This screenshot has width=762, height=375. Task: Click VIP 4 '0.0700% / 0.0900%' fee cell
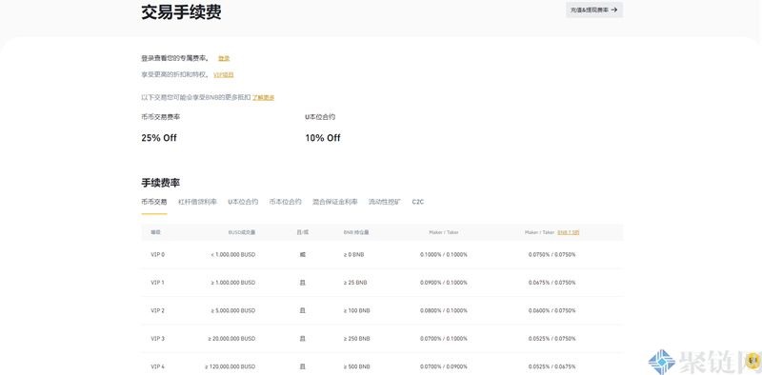click(444, 366)
